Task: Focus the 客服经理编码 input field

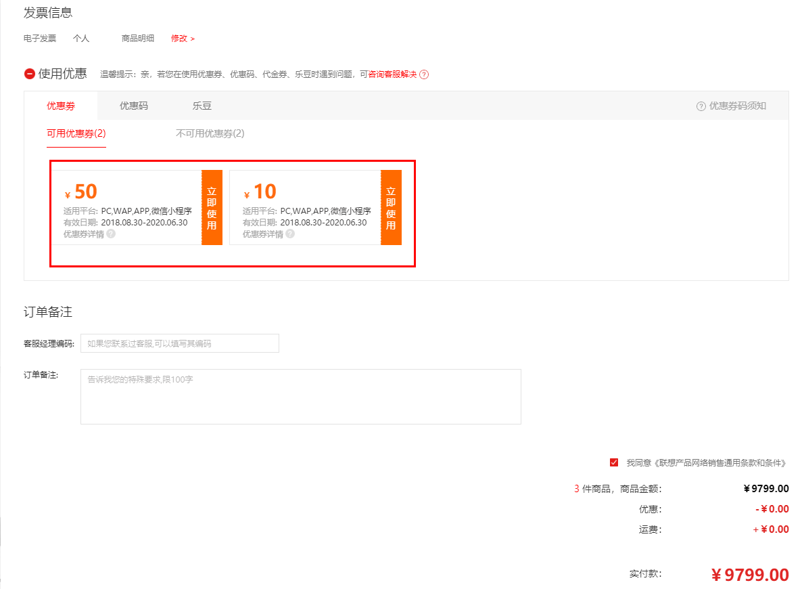Action: click(x=179, y=343)
